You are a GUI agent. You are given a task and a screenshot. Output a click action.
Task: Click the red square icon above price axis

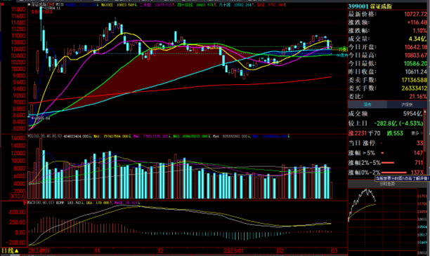3,4
